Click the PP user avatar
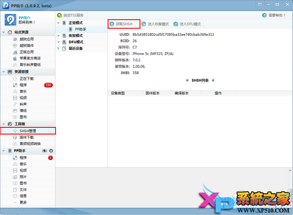This screenshot has width=293, height=215. click(10, 20)
